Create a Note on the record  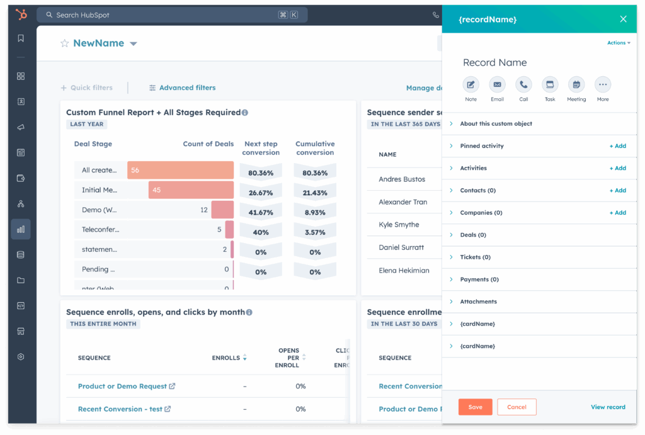(x=471, y=85)
